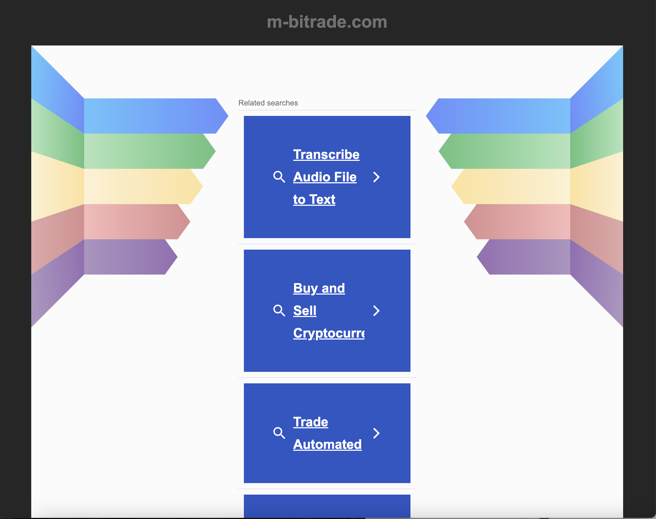Click the truncated 'Cryptocurre' link text
Screen dimensions: 656x519
[x=329, y=333]
